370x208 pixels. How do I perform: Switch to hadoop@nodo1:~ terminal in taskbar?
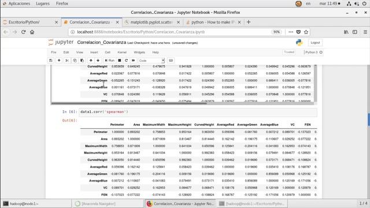36,203
